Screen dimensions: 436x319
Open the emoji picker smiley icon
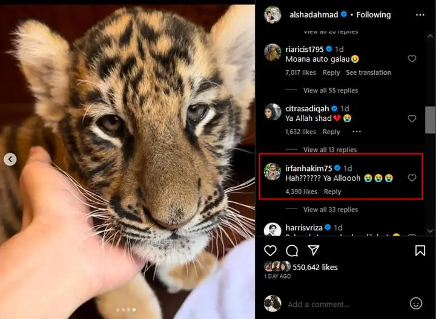click(415, 303)
